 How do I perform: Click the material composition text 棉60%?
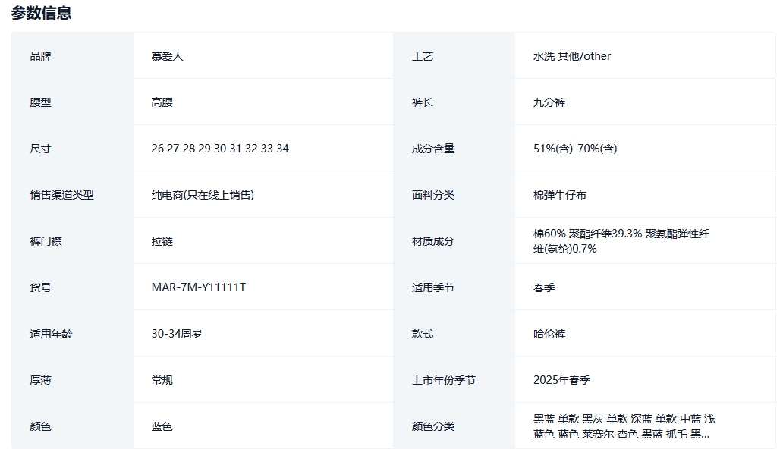coord(549,234)
